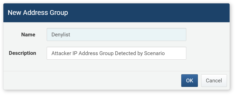Click empty area of the blue header bar

148,13
